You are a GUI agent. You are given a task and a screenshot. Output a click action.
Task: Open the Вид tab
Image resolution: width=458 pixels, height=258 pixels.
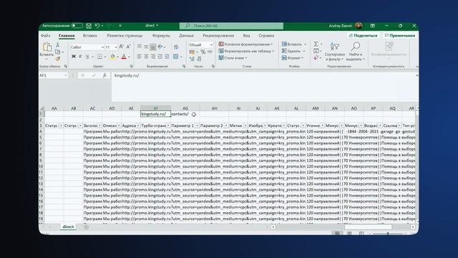(246, 35)
